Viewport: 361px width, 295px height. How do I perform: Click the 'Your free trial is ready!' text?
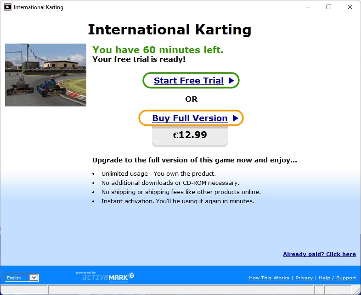139,59
